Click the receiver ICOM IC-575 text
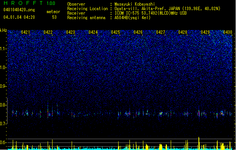This screenshot has height=150, width=236. (x=150, y=13)
